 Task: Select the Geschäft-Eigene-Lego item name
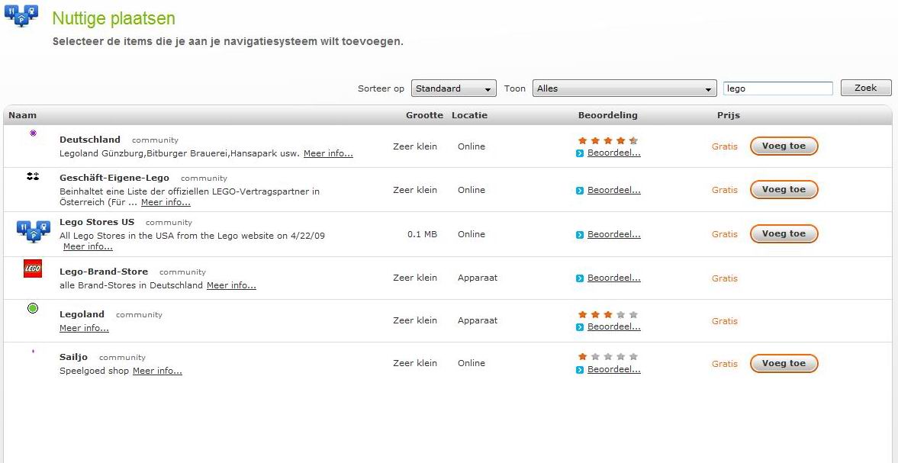pos(114,178)
